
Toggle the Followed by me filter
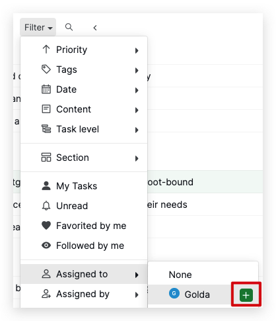[x=84, y=246]
